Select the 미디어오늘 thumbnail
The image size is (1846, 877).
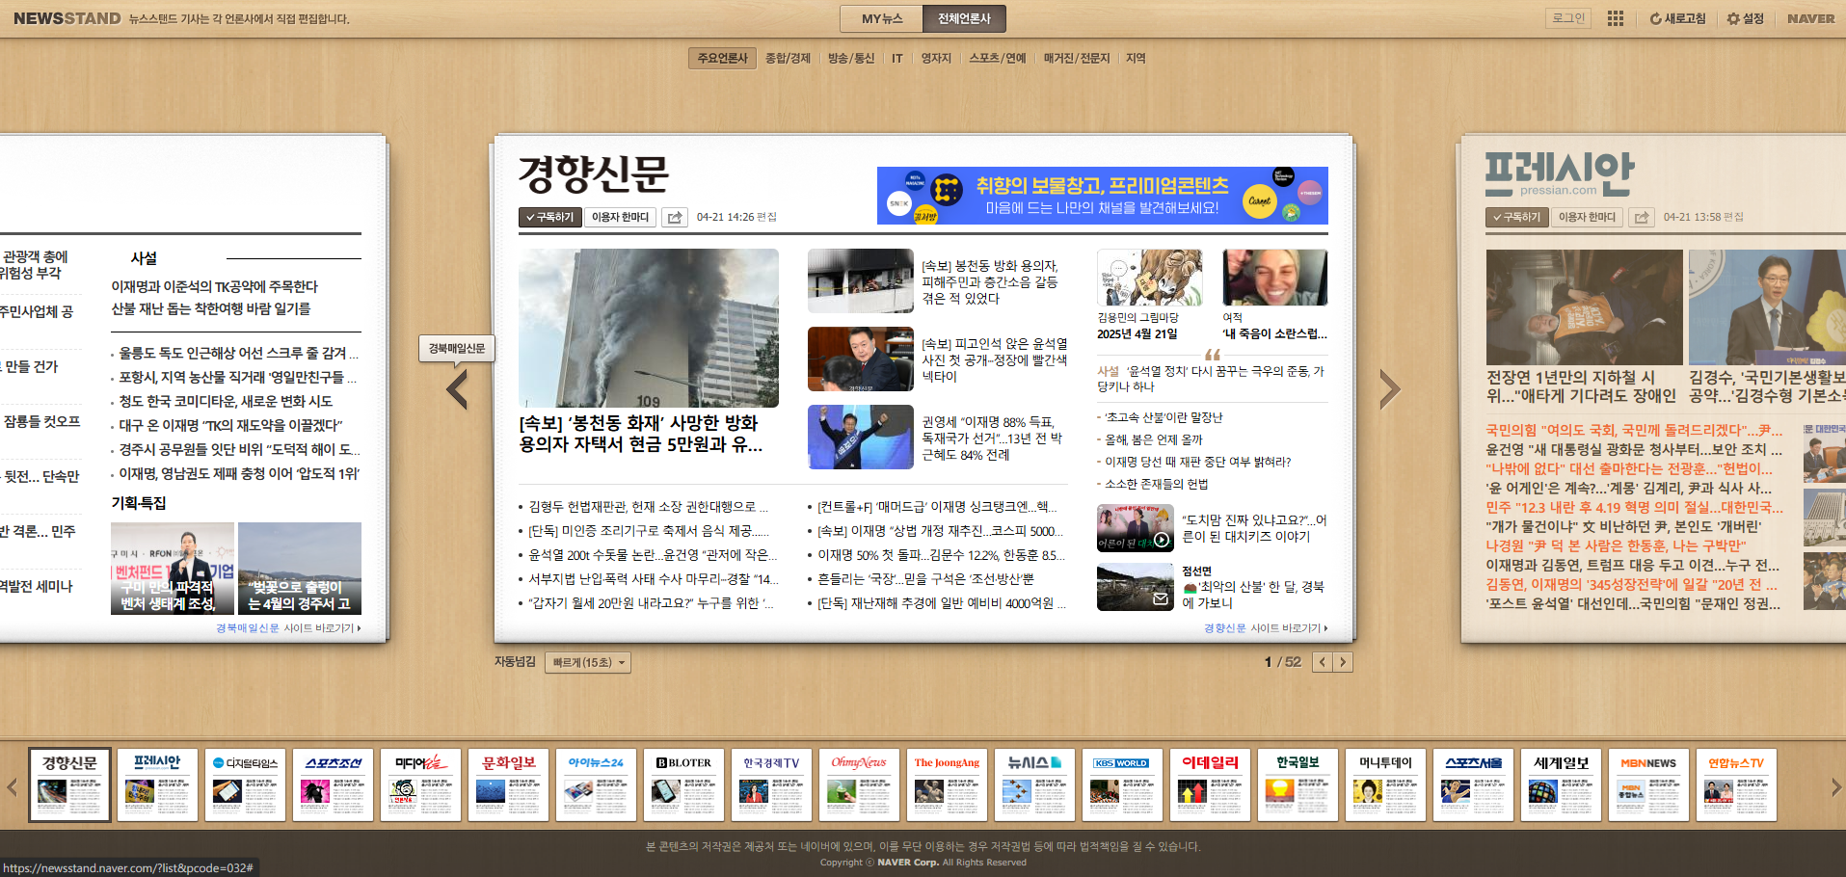[x=420, y=784]
